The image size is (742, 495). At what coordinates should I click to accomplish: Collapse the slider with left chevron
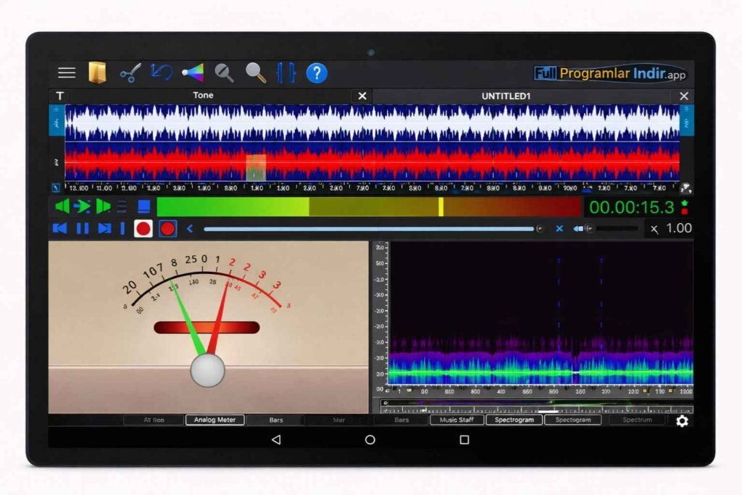point(190,229)
